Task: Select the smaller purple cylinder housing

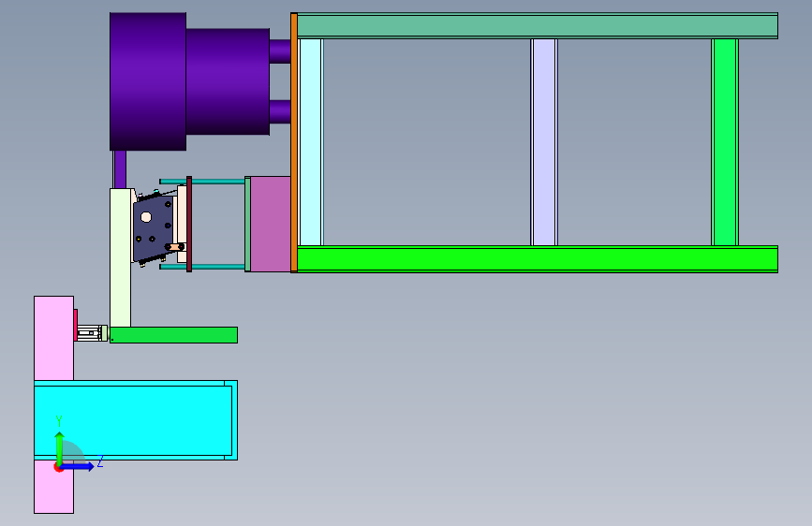Action: [228, 81]
